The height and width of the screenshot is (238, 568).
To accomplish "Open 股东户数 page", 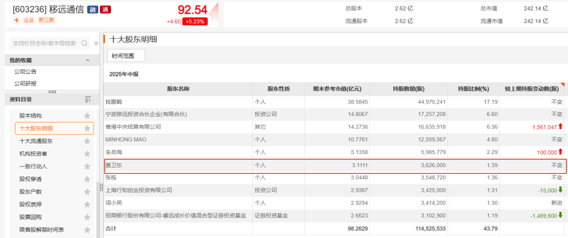I will (31, 192).
